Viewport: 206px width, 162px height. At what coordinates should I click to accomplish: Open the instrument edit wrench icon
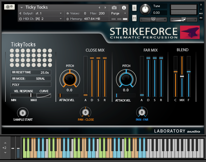9,7
